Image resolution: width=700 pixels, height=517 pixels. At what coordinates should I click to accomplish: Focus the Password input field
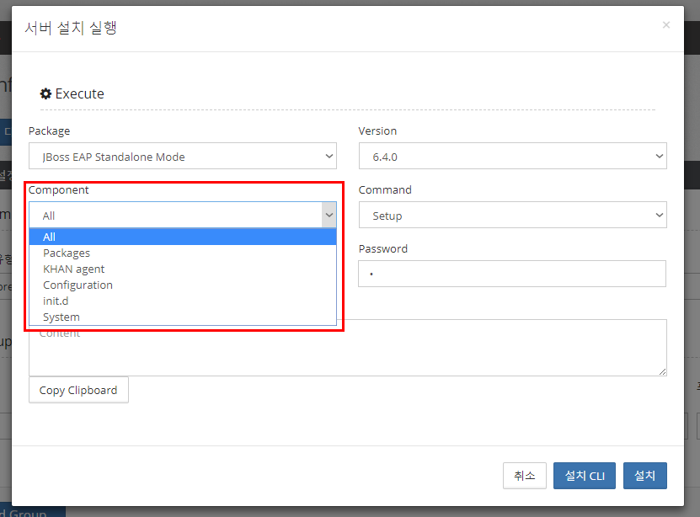(512, 274)
